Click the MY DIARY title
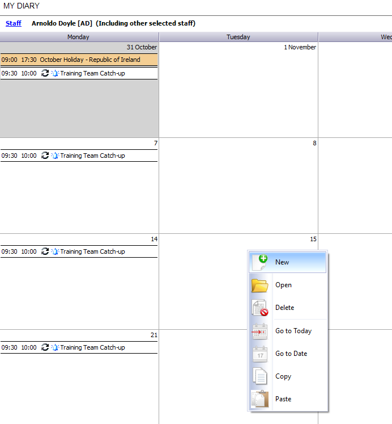392x424 pixels. click(x=22, y=6)
